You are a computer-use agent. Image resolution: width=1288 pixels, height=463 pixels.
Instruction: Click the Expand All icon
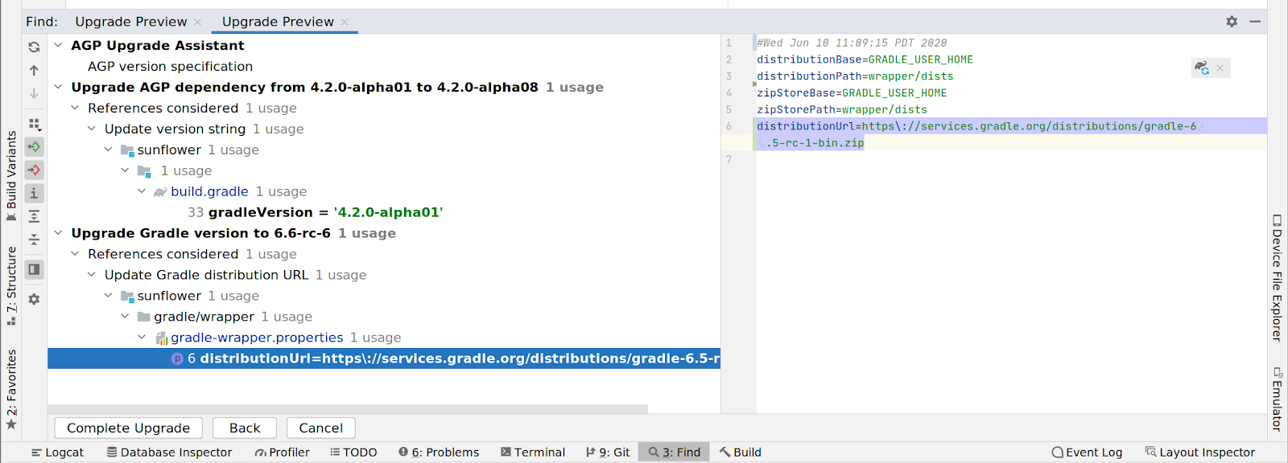click(34, 216)
